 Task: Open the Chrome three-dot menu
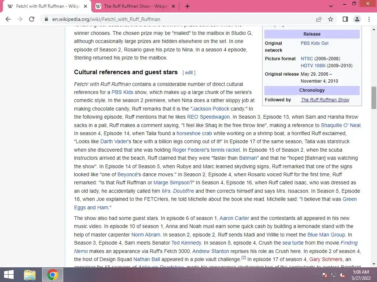(369, 19)
